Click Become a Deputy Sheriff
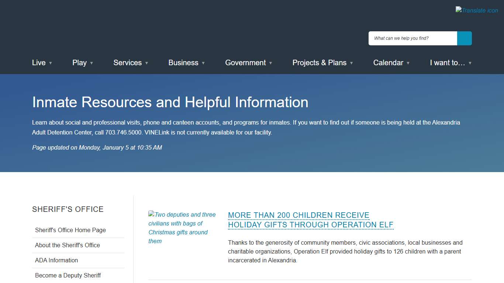Viewport: 504px width, 283px height. 68,275
